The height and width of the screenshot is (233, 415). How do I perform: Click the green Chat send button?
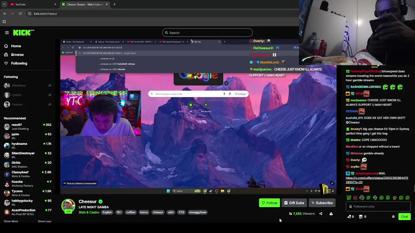coord(405,217)
